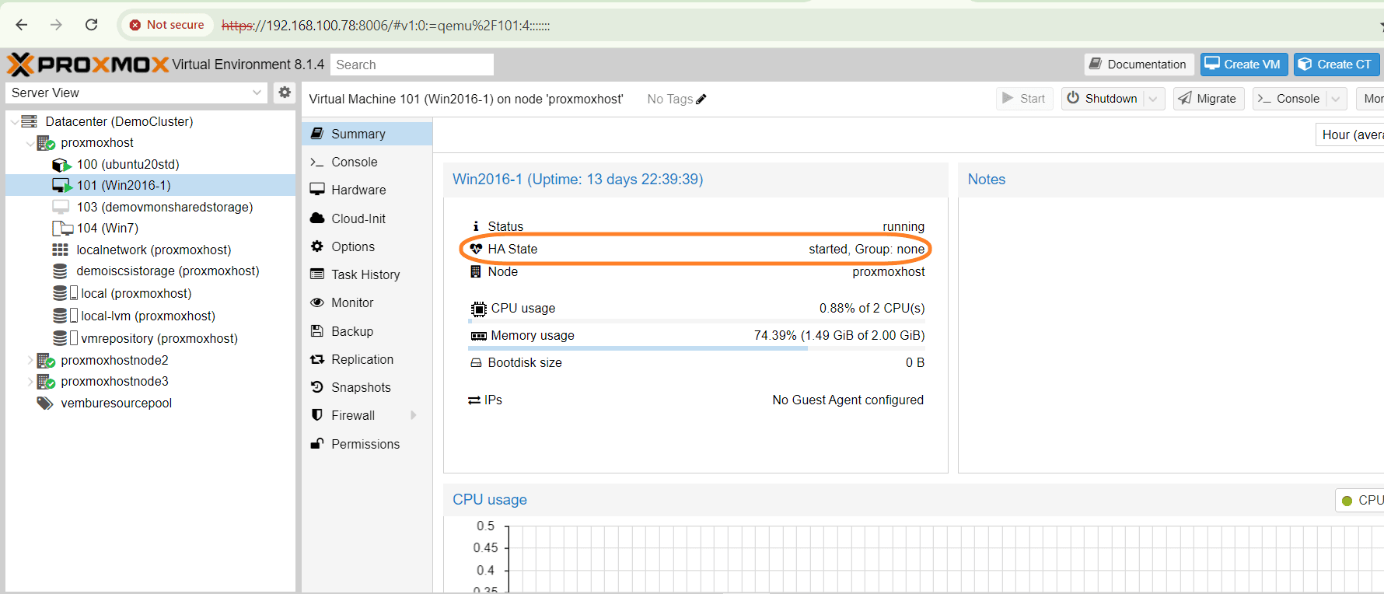Viewport: 1384px width, 594px height.
Task: Click Datacenter server icon in tree
Action: [x=30, y=121]
